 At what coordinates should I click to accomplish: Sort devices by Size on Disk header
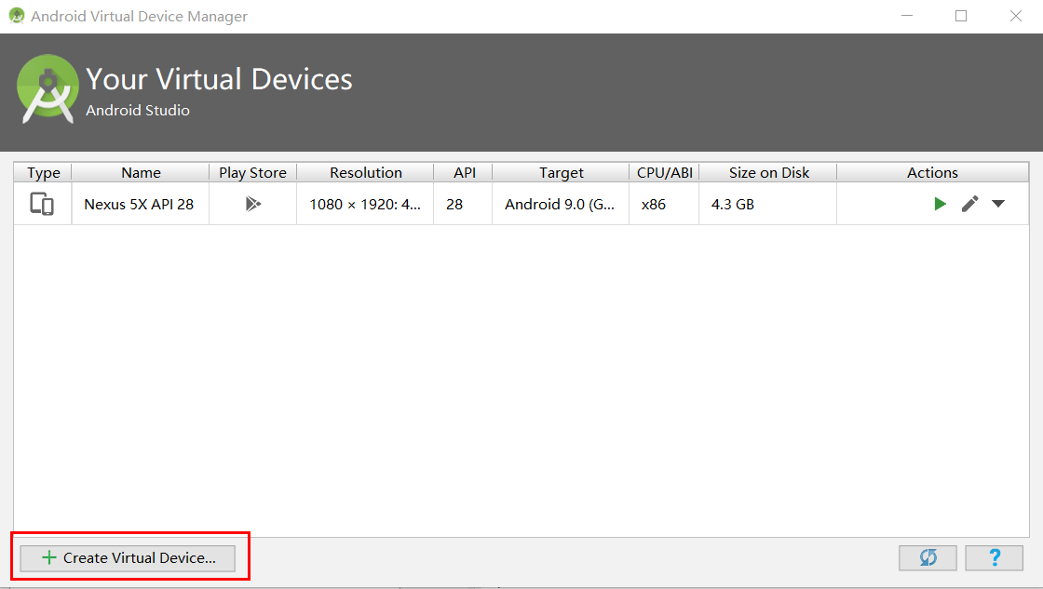769,173
